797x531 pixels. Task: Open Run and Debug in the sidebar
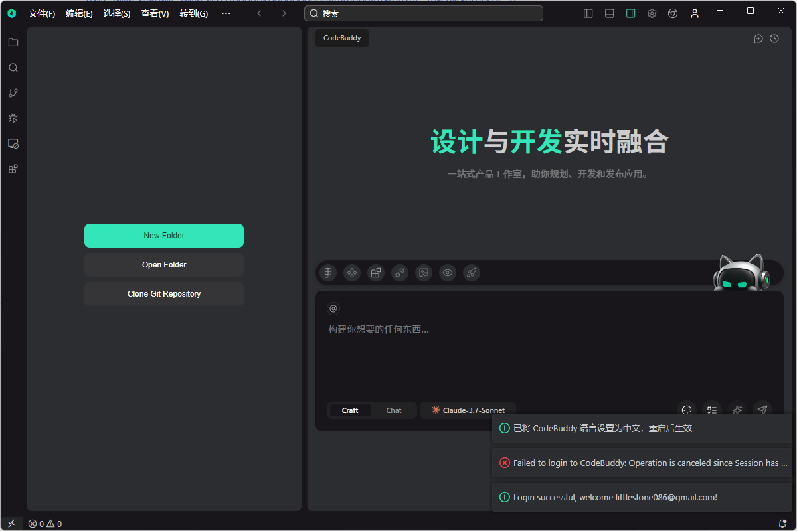[13, 117]
